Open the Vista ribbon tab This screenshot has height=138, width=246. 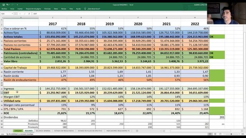click(71, 9)
